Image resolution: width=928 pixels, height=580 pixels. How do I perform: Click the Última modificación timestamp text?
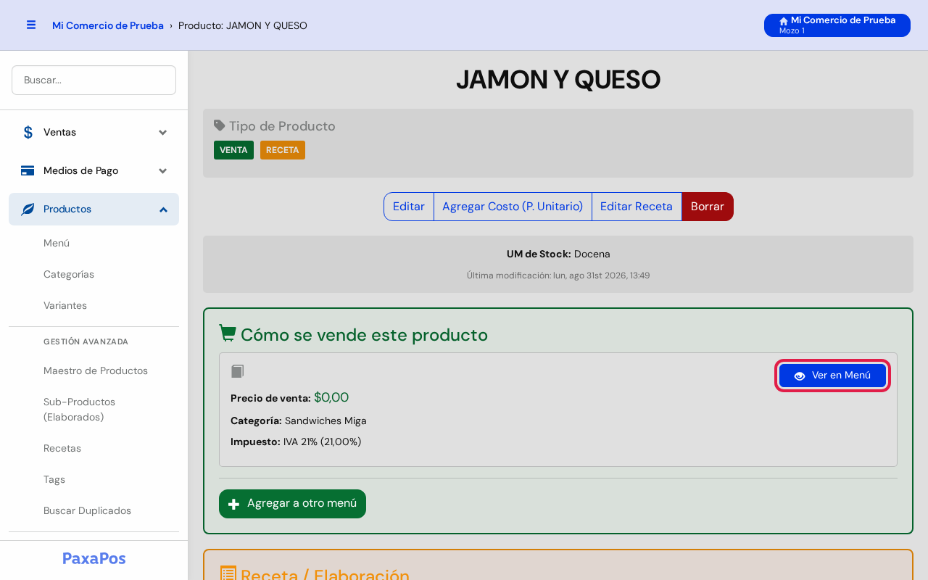(x=558, y=275)
